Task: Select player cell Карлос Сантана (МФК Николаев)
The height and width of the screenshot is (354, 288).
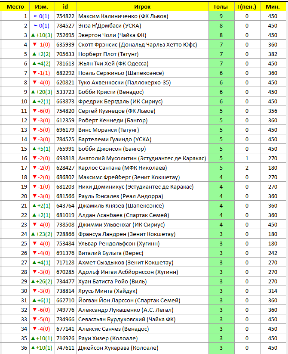Action: (143, 168)
